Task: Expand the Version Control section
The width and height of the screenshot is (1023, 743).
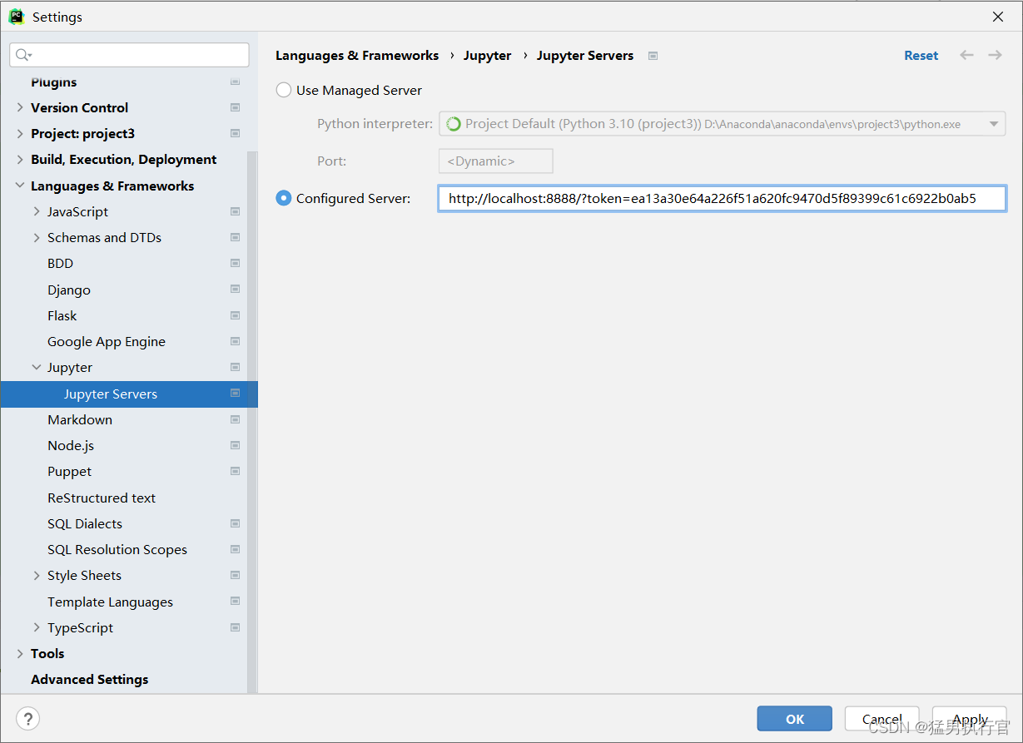Action: pos(20,107)
